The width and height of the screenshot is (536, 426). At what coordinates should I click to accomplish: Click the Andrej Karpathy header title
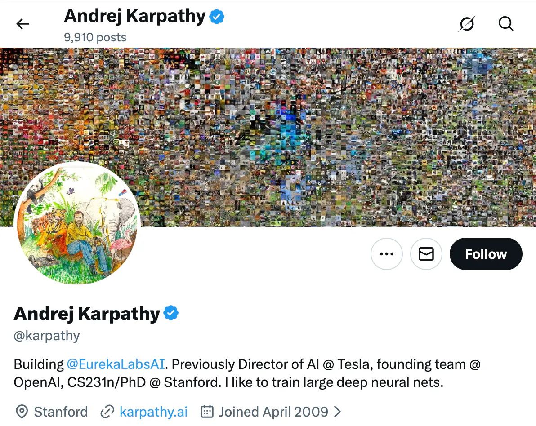[135, 16]
